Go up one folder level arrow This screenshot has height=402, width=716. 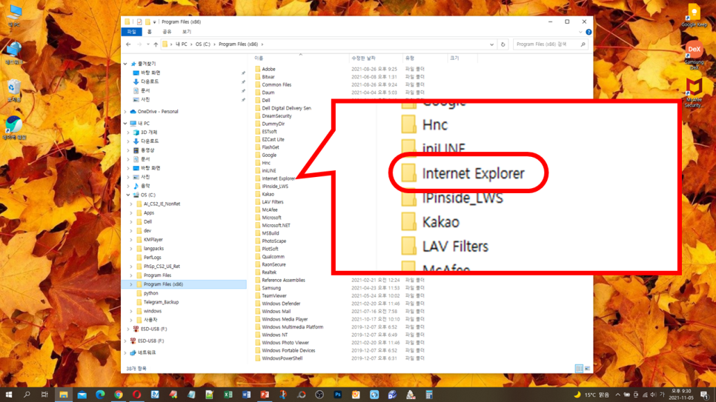coord(156,44)
